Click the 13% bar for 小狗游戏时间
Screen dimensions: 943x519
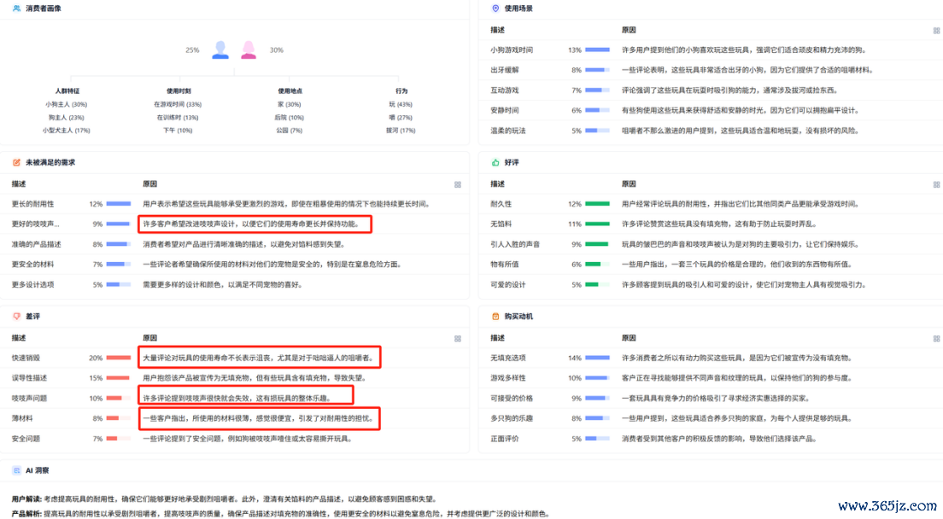(x=597, y=50)
